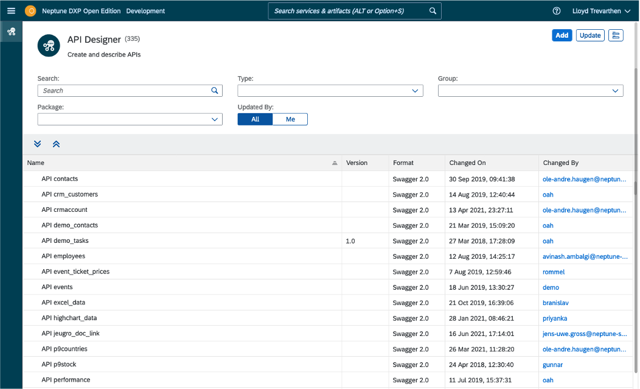Open the API demo_tasks row
640x389 pixels.
65,241
